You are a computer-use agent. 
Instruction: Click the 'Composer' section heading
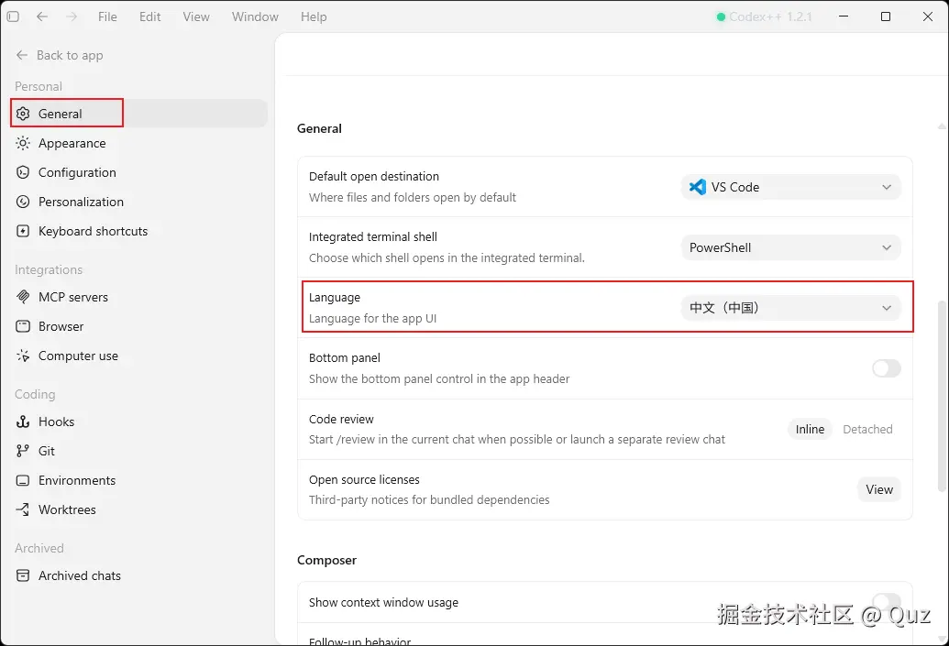tap(326, 560)
